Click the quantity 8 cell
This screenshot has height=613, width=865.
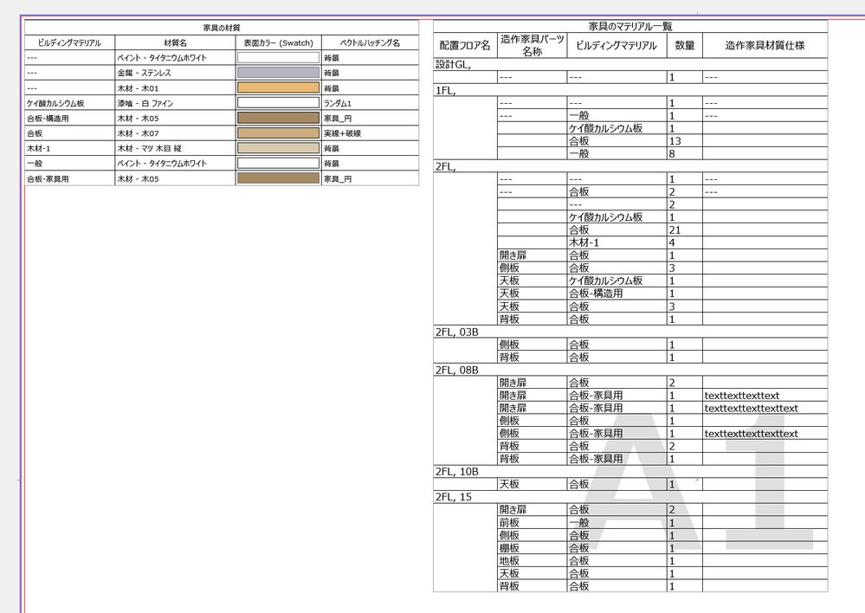(x=685, y=153)
